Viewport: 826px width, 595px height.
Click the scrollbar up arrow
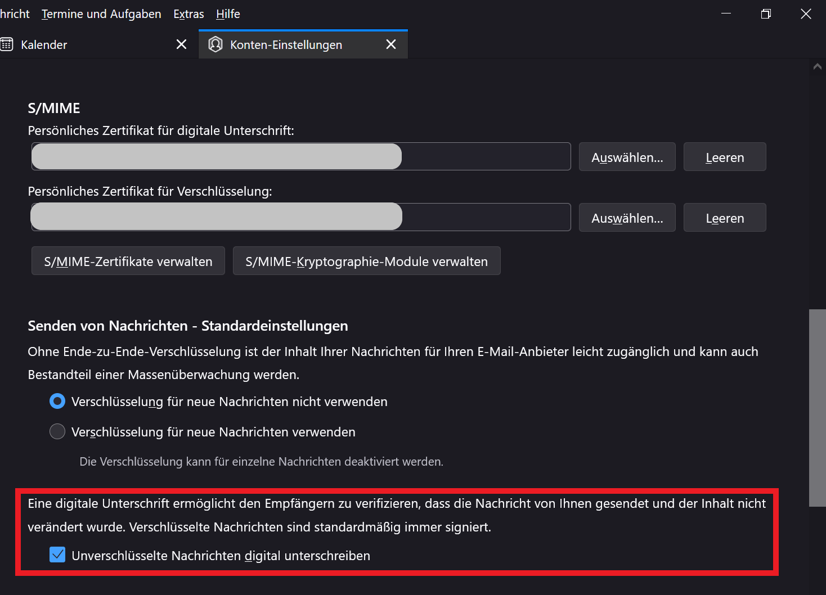coord(817,66)
